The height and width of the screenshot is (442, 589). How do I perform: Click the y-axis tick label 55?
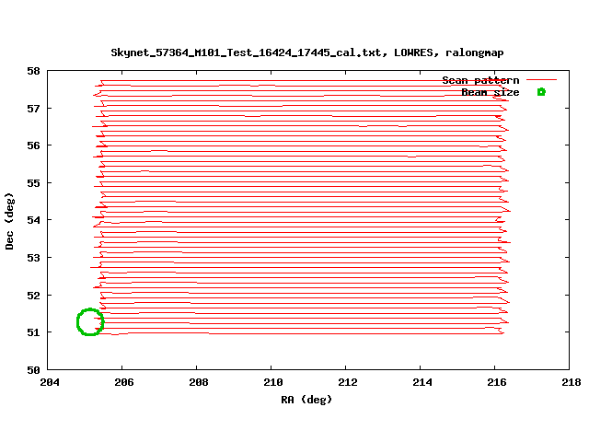coord(33,183)
